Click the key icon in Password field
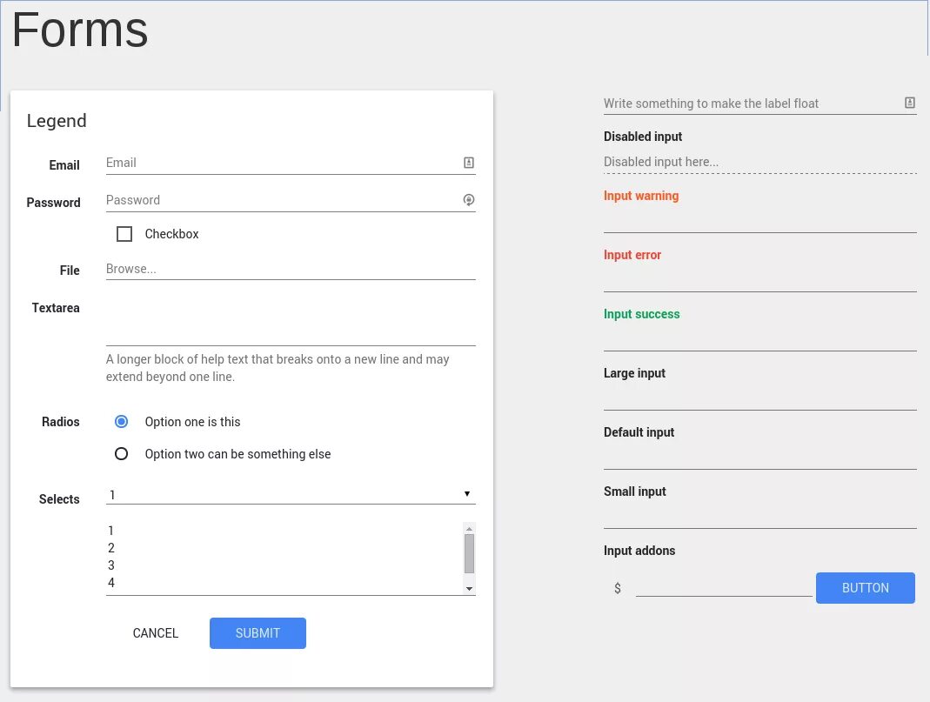Image resolution: width=930 pixels, height=702 pixels. coord(468,200)
